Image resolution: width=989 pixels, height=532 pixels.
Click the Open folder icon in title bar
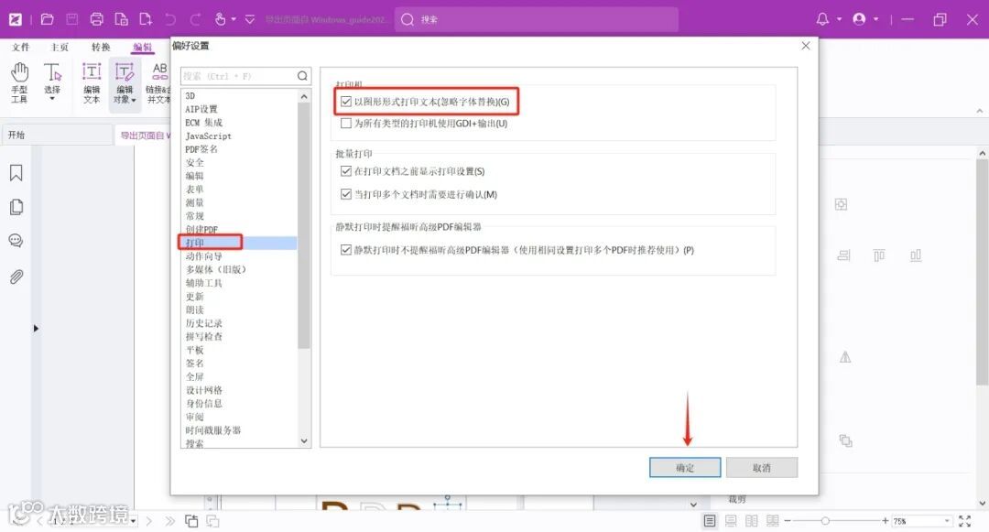(48, 19)
